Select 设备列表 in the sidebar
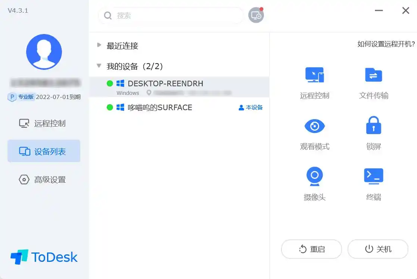The height and width of the screenshot is (279, 417). [44, 151]
